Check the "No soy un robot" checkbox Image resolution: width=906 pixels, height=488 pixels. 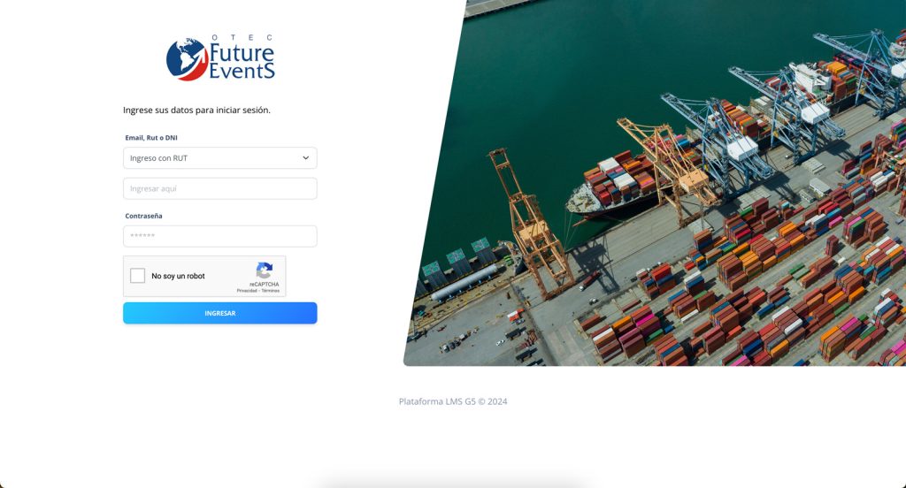tap(137, 276)
